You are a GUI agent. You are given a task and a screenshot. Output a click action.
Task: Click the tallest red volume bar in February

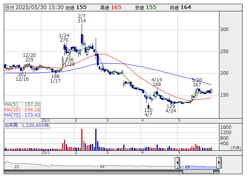coord(82,139)
